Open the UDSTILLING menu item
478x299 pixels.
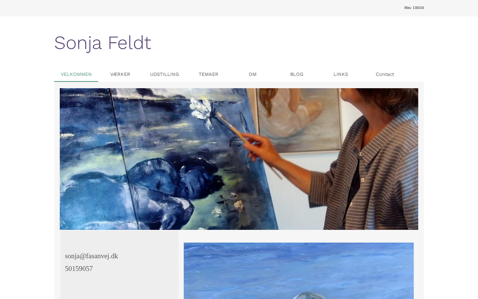click(164, 74)
